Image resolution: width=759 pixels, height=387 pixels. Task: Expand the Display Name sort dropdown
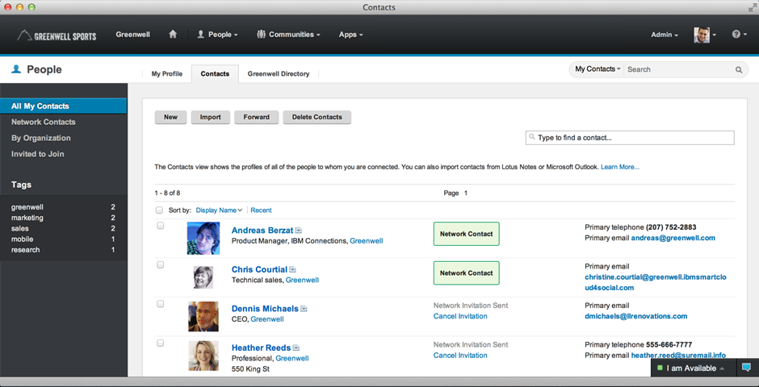[x=219, y=210]
